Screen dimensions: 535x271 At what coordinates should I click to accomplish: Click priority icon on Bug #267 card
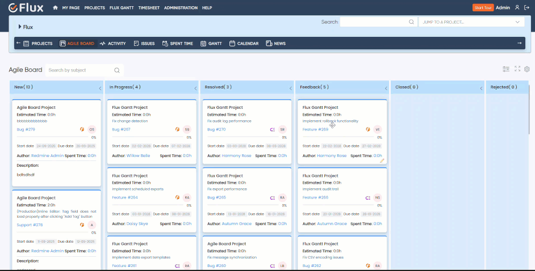[177, 129]
